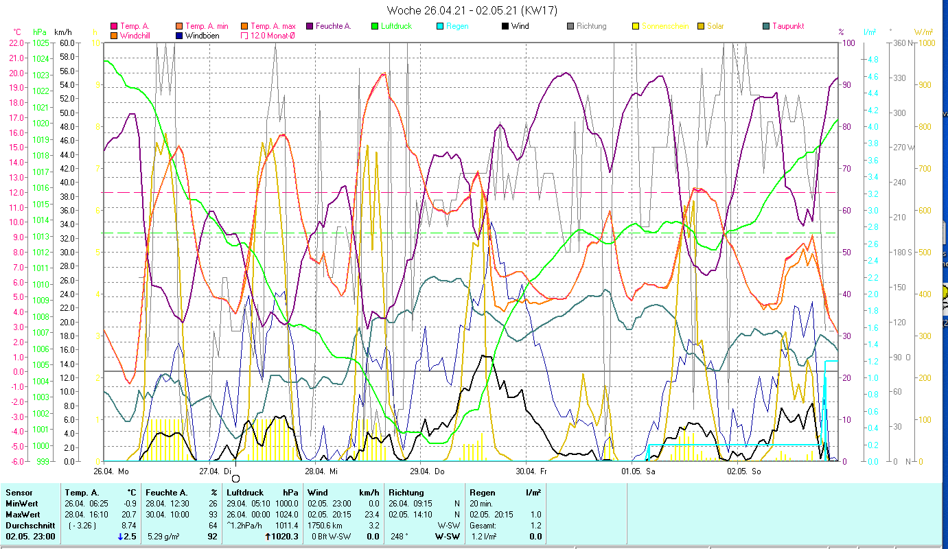Image resolution: width=948 pixels, height=549 pixels.
Task: Click the 'Richtung' legend label text
Action: tap(592, 26)
